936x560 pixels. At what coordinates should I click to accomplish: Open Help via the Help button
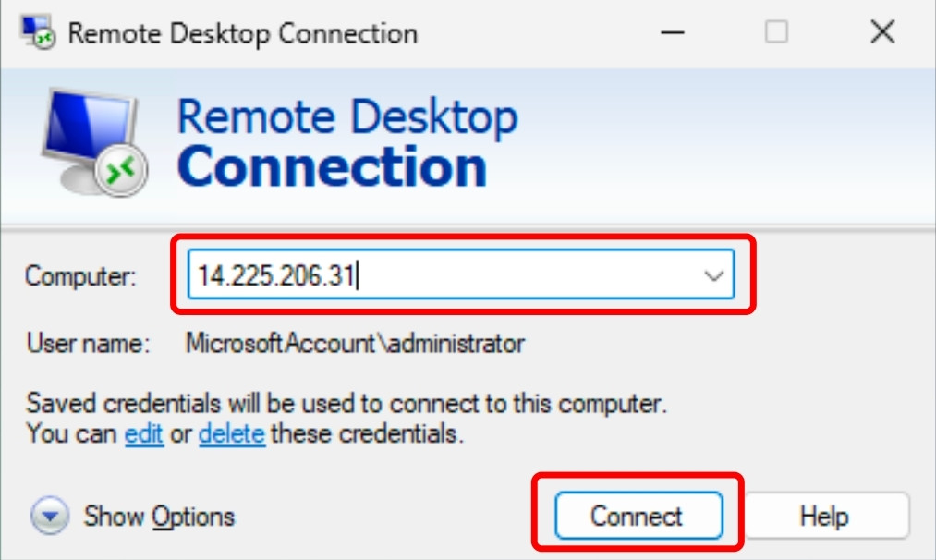coord(824,516)
